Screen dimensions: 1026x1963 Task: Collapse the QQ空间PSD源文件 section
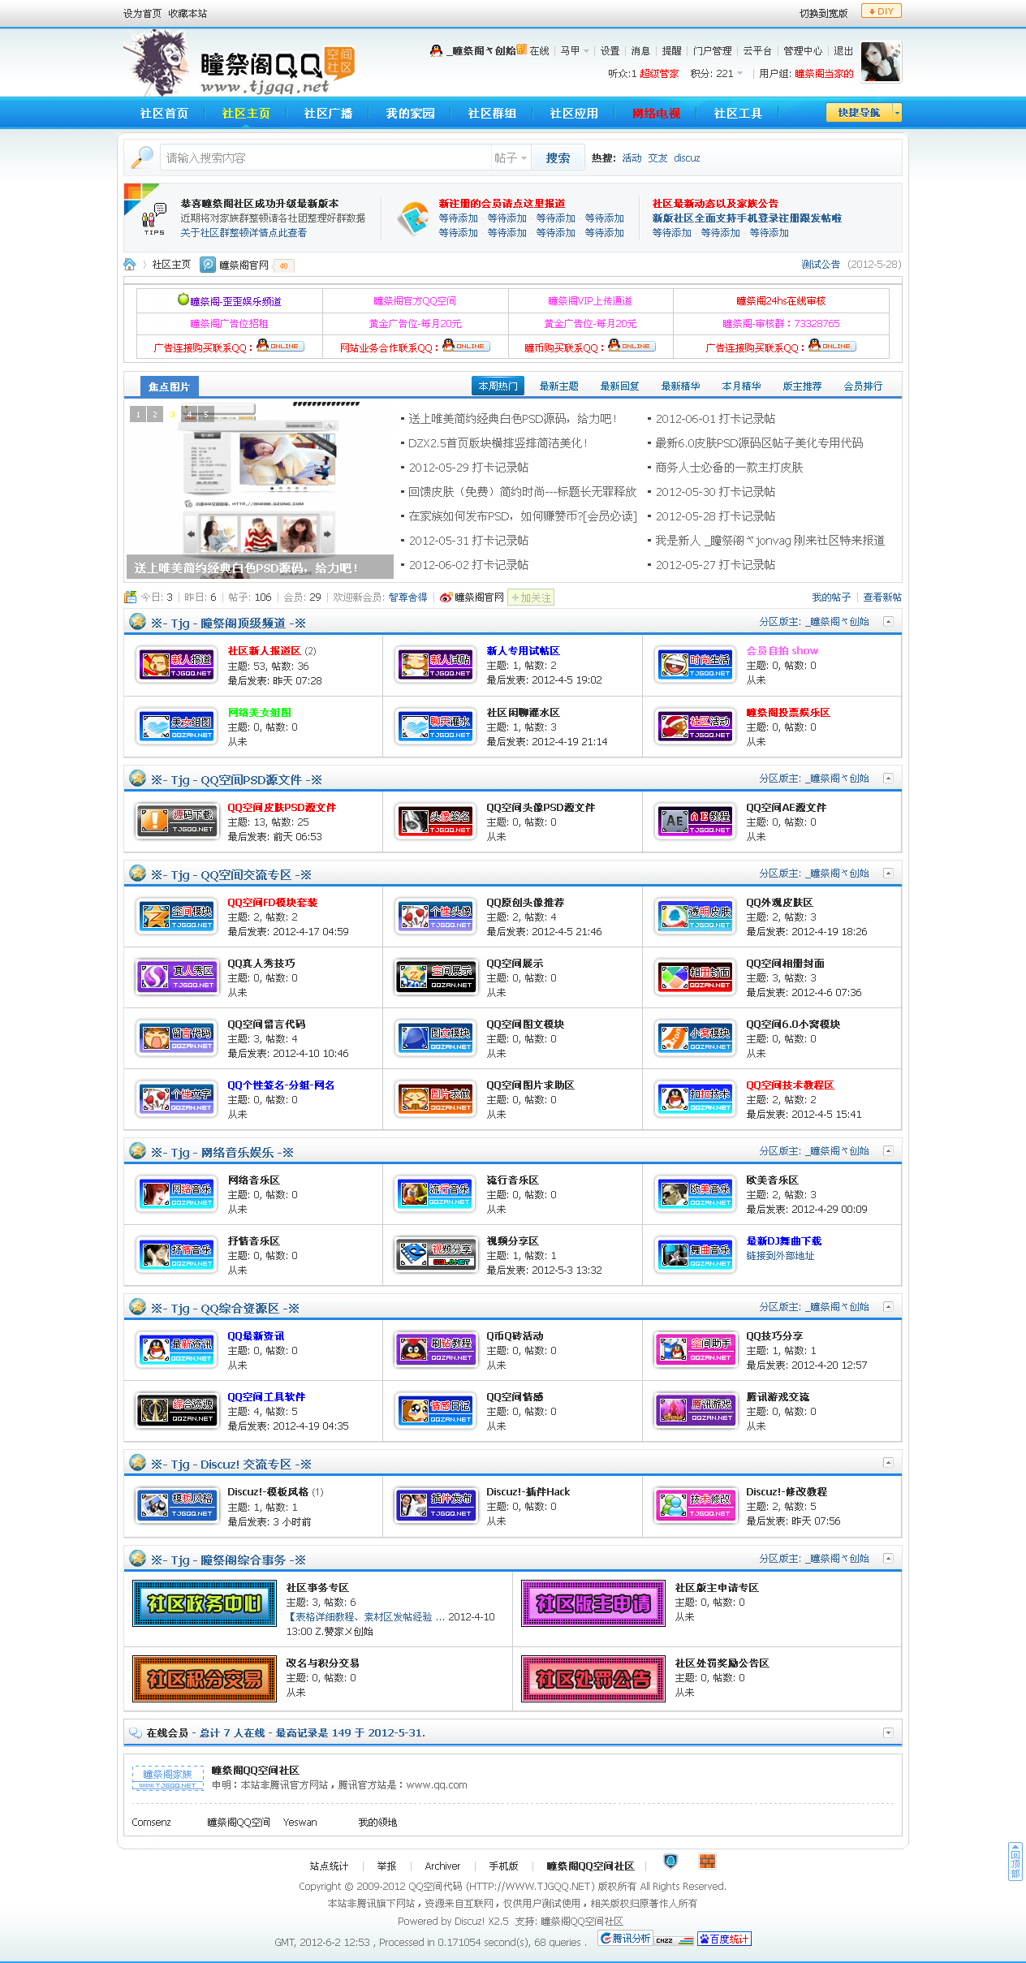pyautogui.click(x=888, y=779)
